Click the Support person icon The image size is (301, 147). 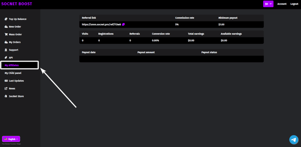pyautogui.click(x=6, y=50)
